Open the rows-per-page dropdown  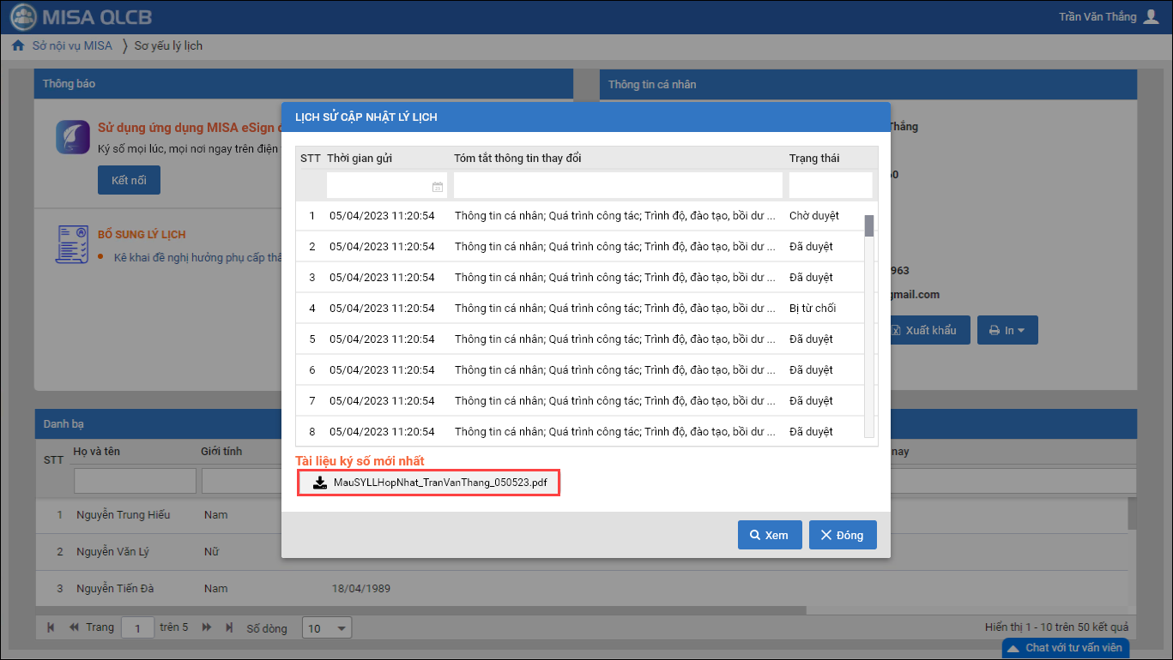tap(326, 628)
